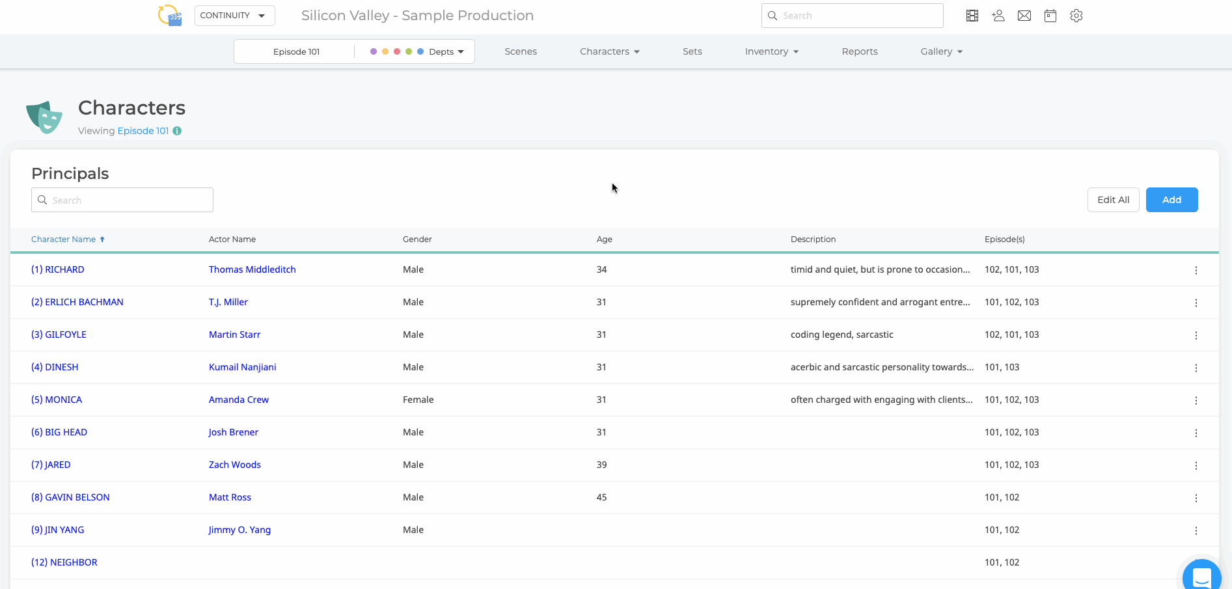
Task: Open the (5) MONICA character link
Action: [57, 400]
